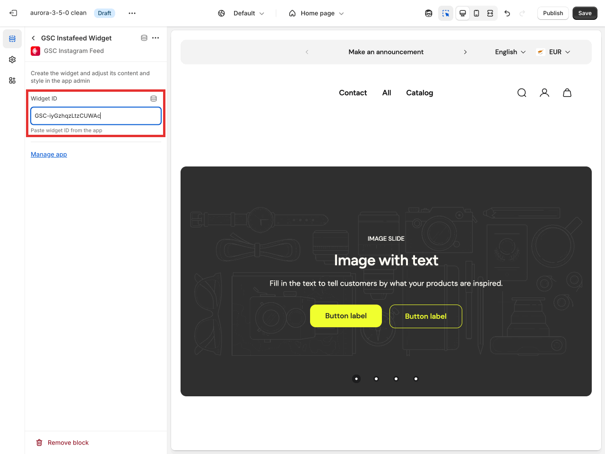The image size is (605, 454).
Task: Open the Home page template dropdown
Action: tap(316, 13)
